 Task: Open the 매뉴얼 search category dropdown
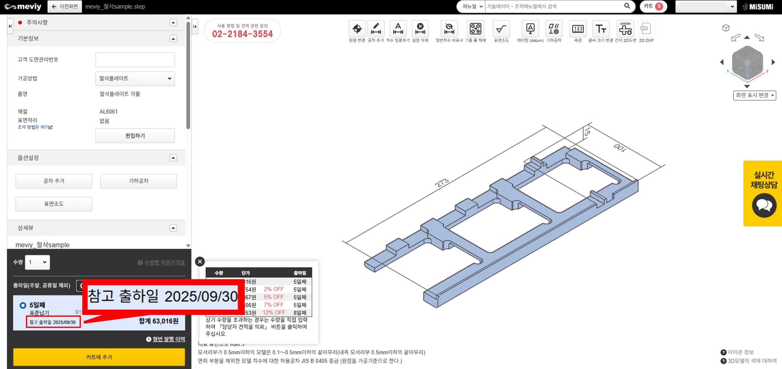(x=472, y=6)
